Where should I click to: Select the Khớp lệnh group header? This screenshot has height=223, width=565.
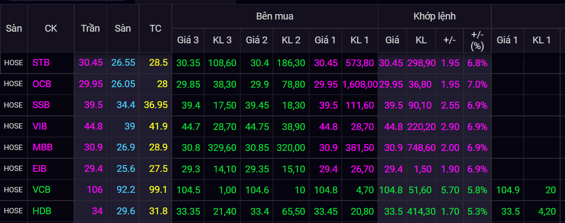coord(434,16)
